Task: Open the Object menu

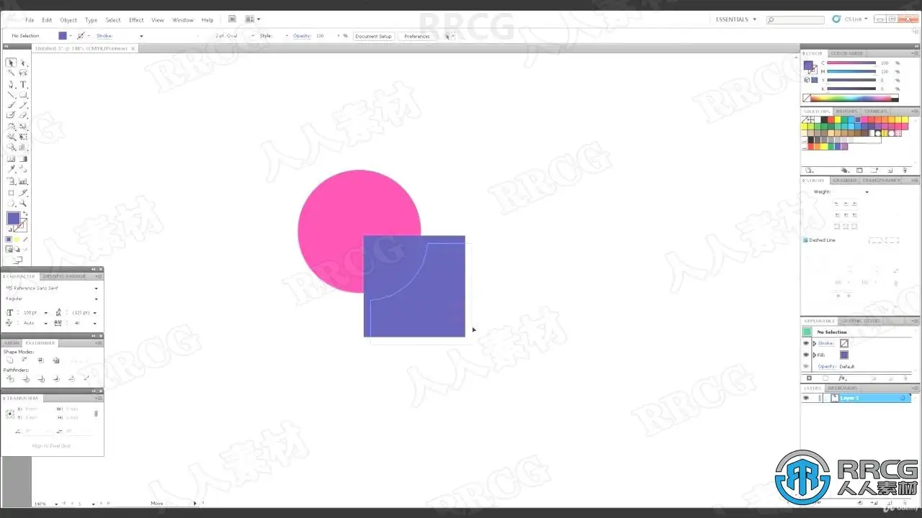Action: (x=68, y=20)
